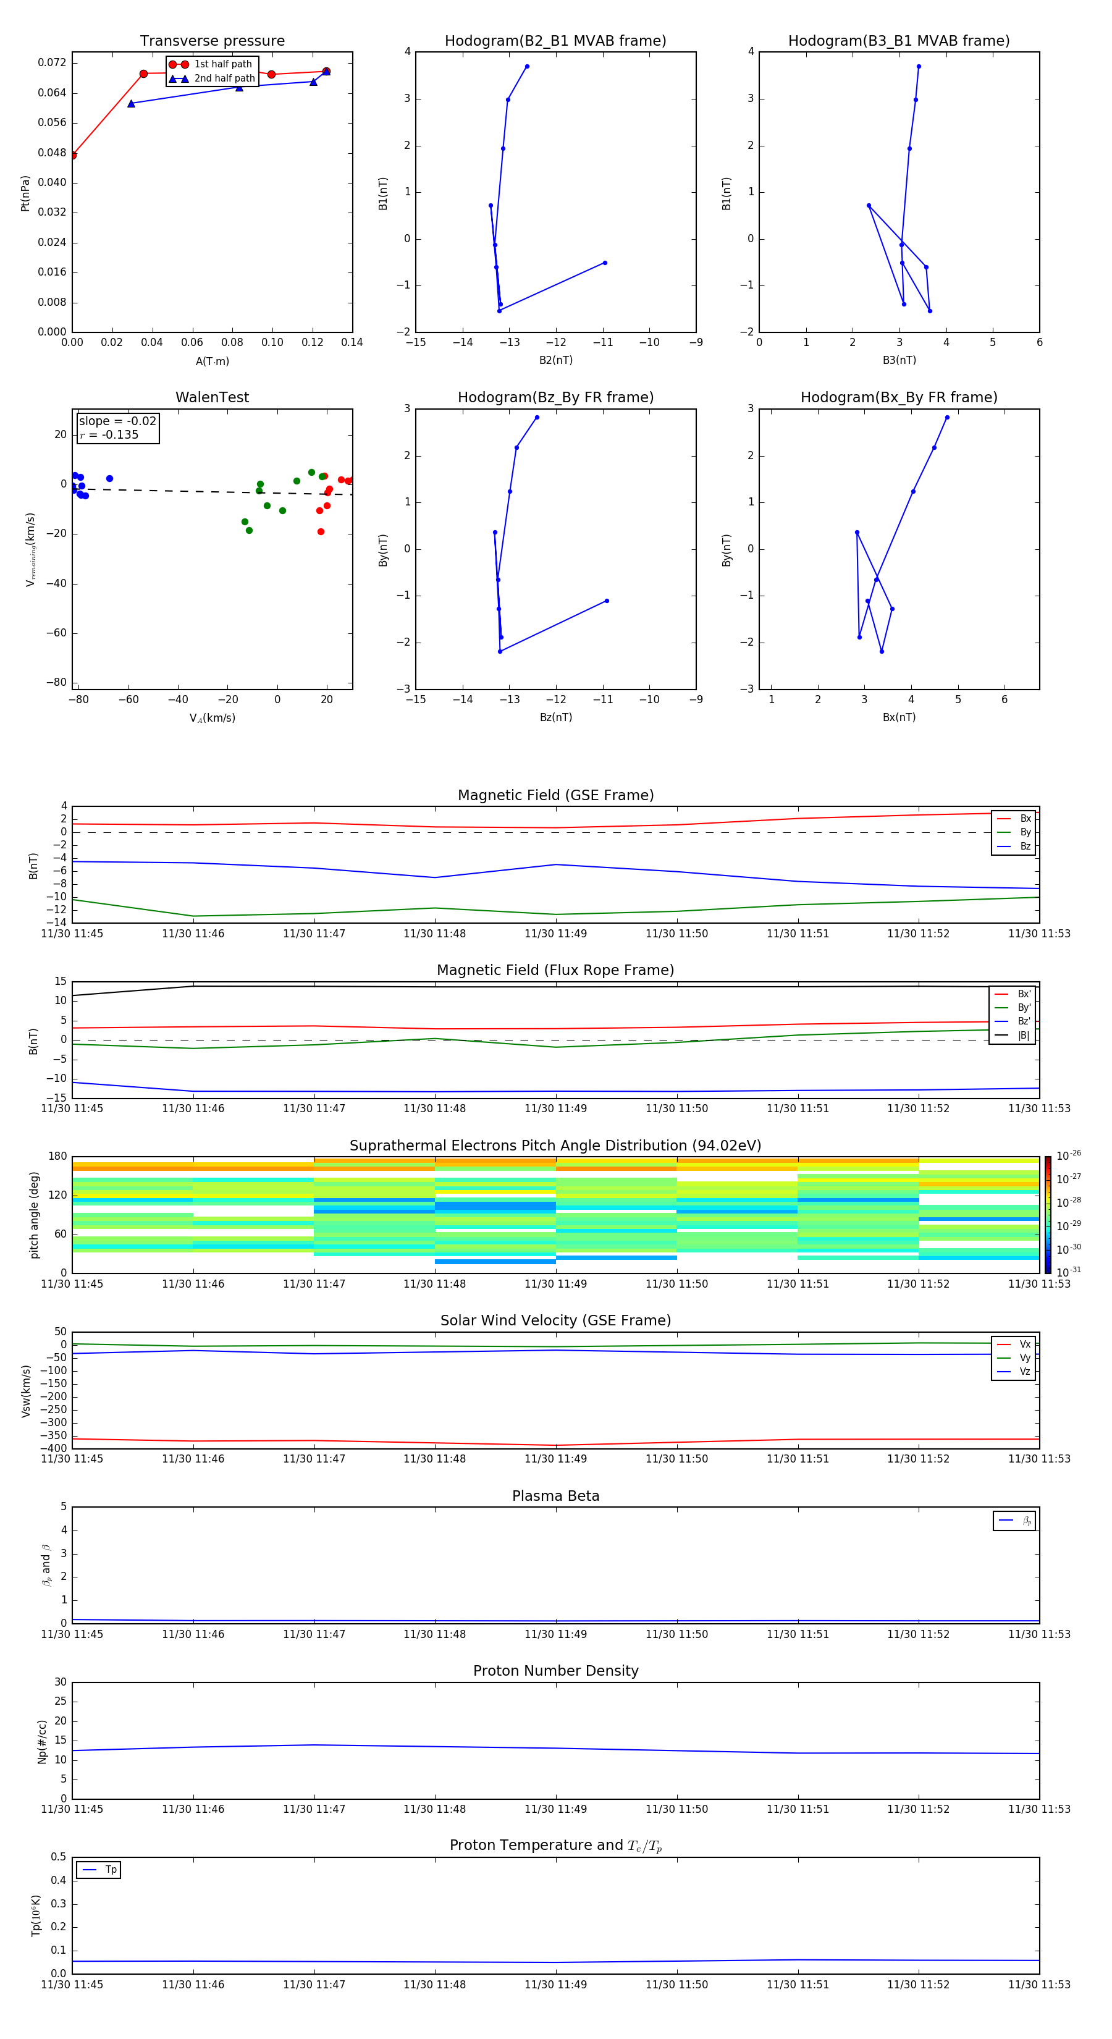The height and width of the screenshot is (2039, 1112).
Task: Click the 'slope = -0.02' annotation text
Action: 117,421
